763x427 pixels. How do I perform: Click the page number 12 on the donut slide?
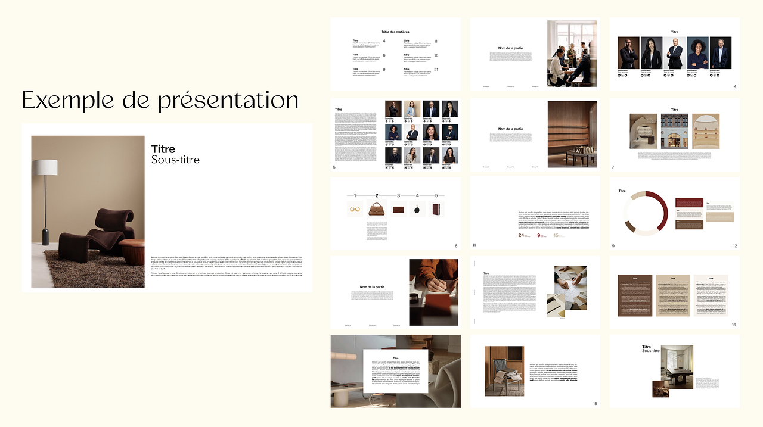[735, 246]
